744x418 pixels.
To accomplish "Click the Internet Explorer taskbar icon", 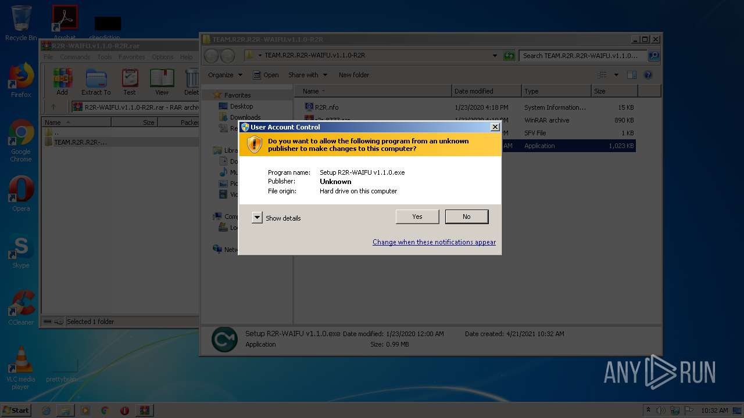I will point(46,410).
